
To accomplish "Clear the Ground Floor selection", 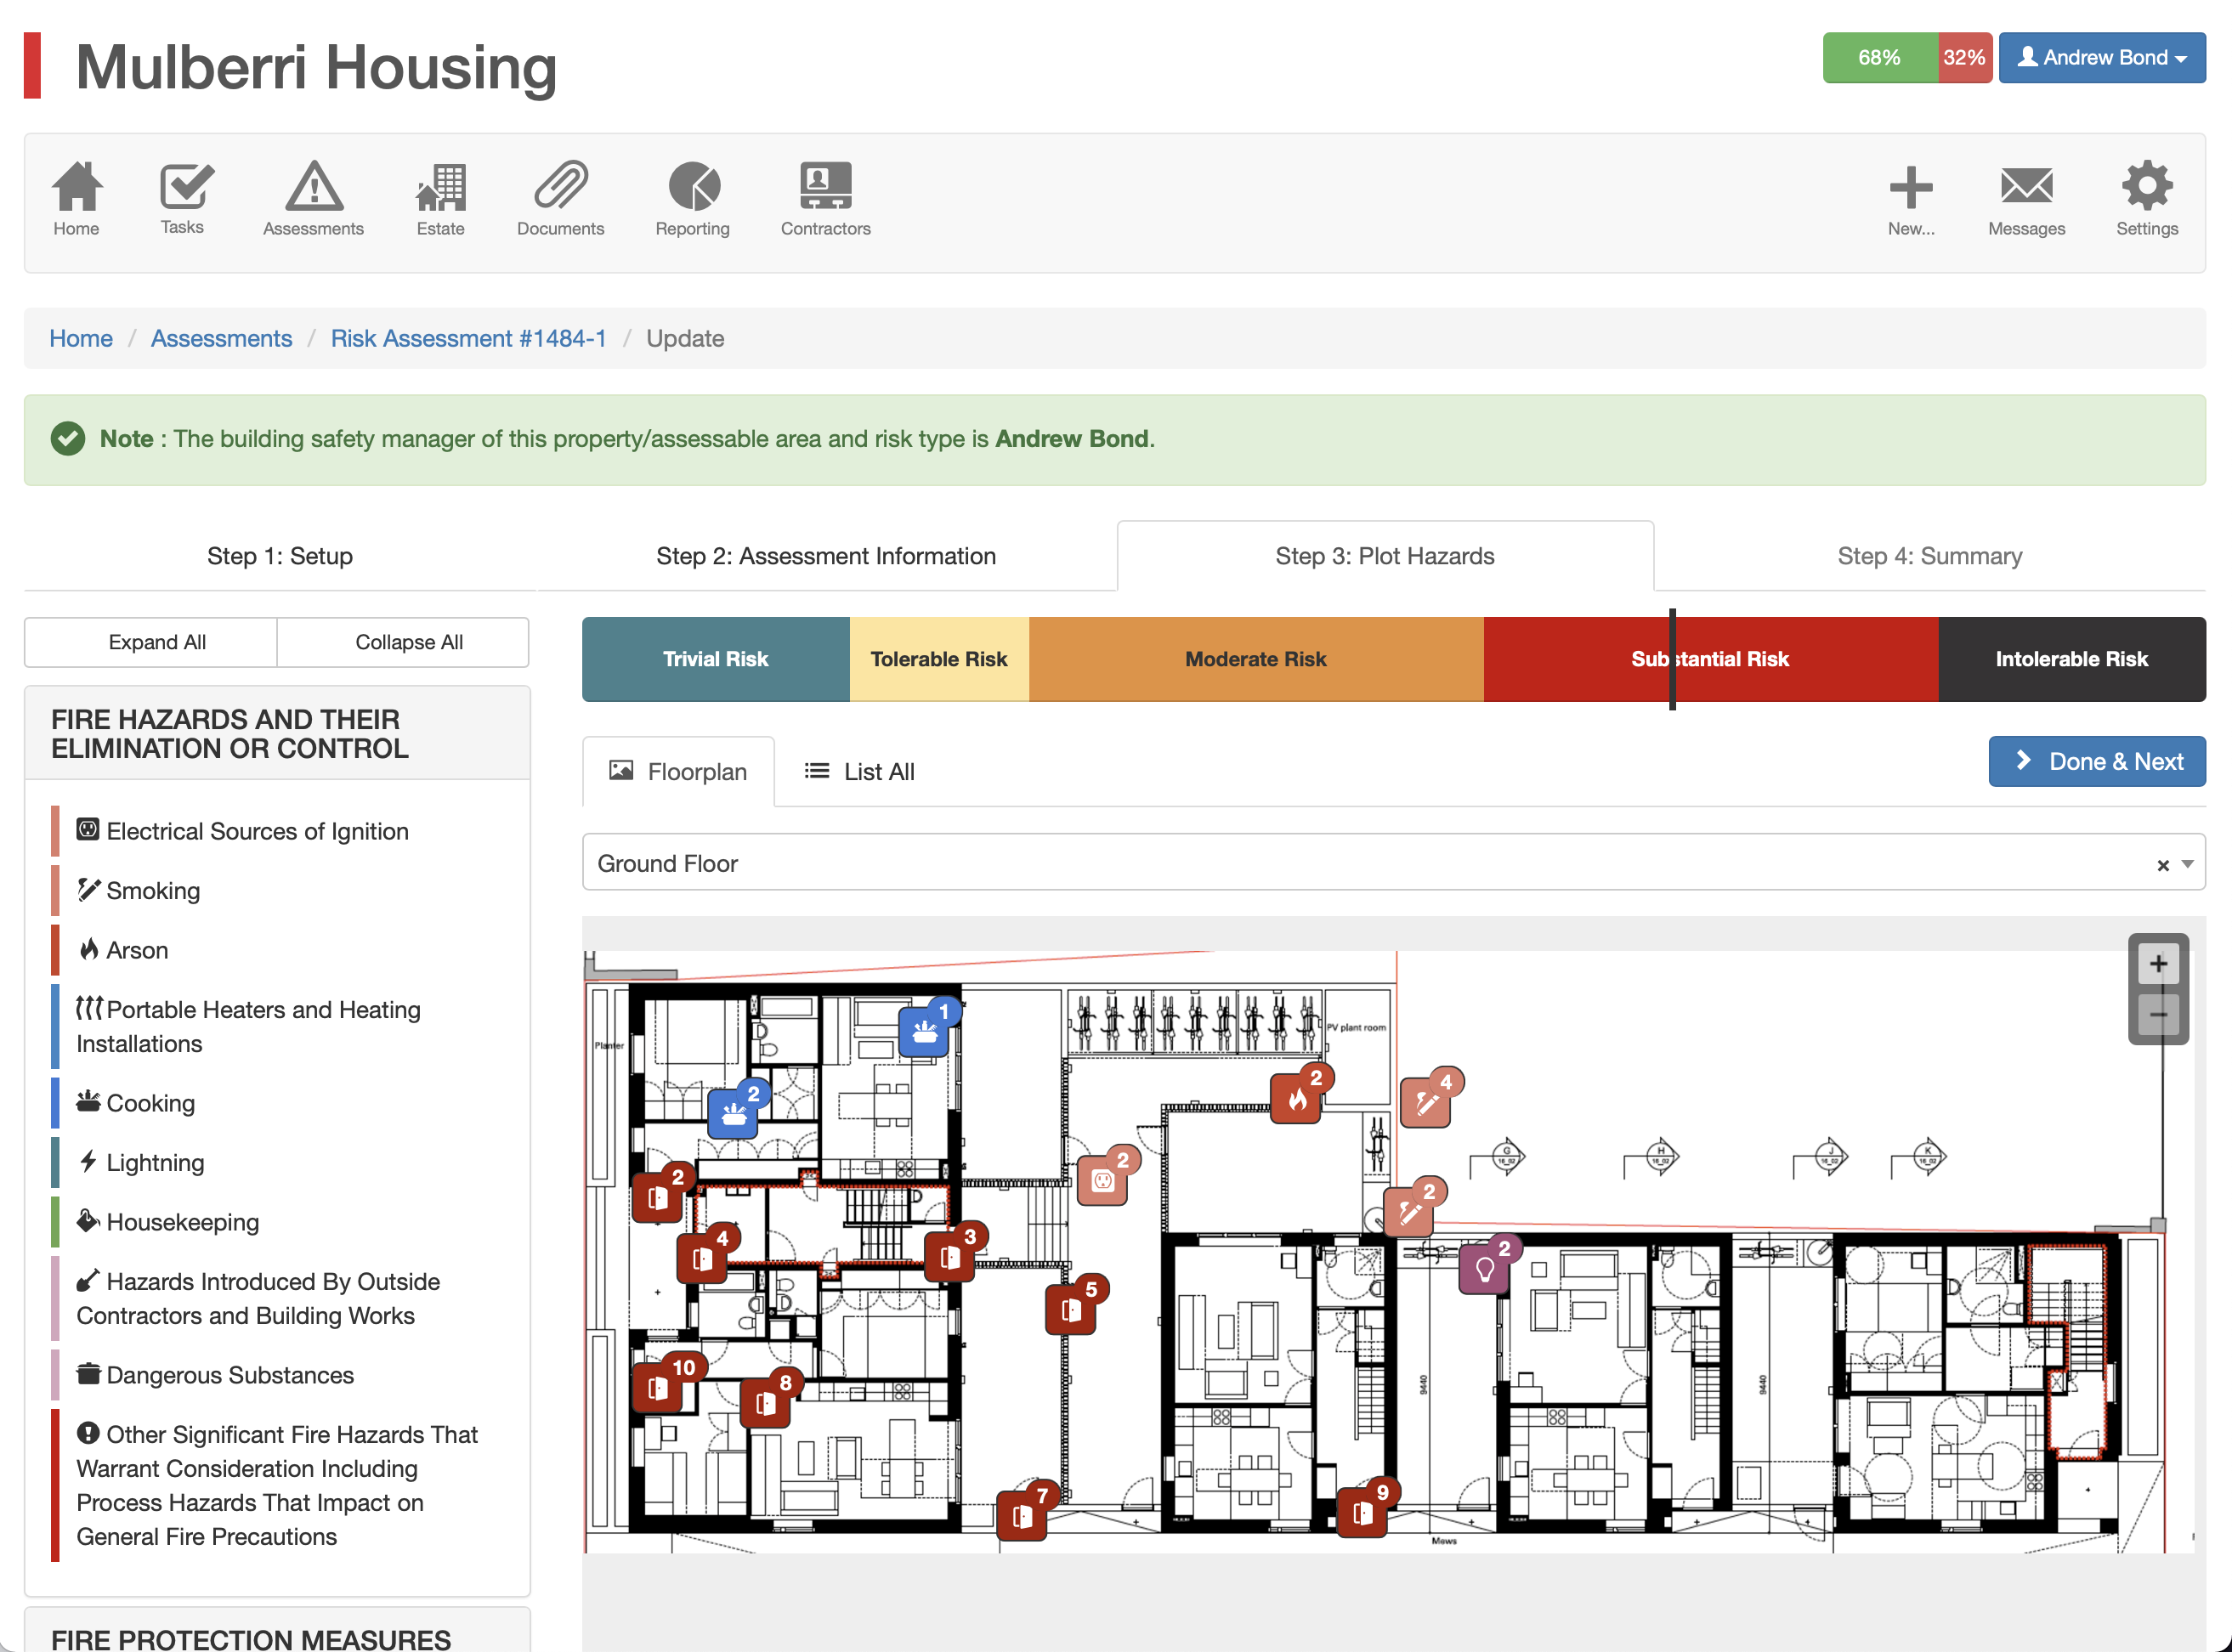I will point(2163,865).
